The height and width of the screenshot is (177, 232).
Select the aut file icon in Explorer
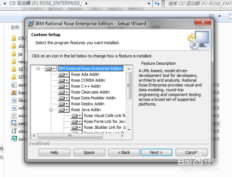click(x=14, y=85)
